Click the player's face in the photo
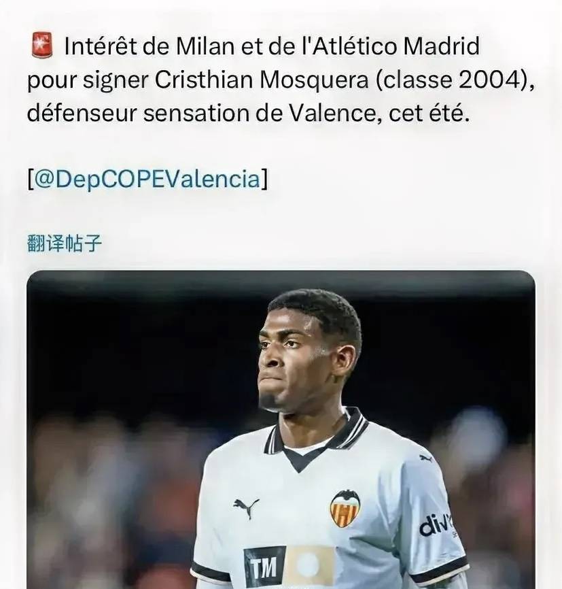The width and height of the screenshot is (562, 589). (x=292, y=359)
